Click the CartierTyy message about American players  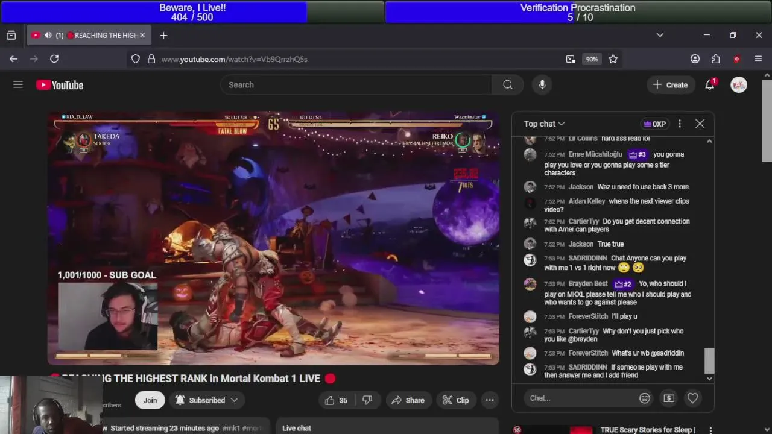(617, 225)
